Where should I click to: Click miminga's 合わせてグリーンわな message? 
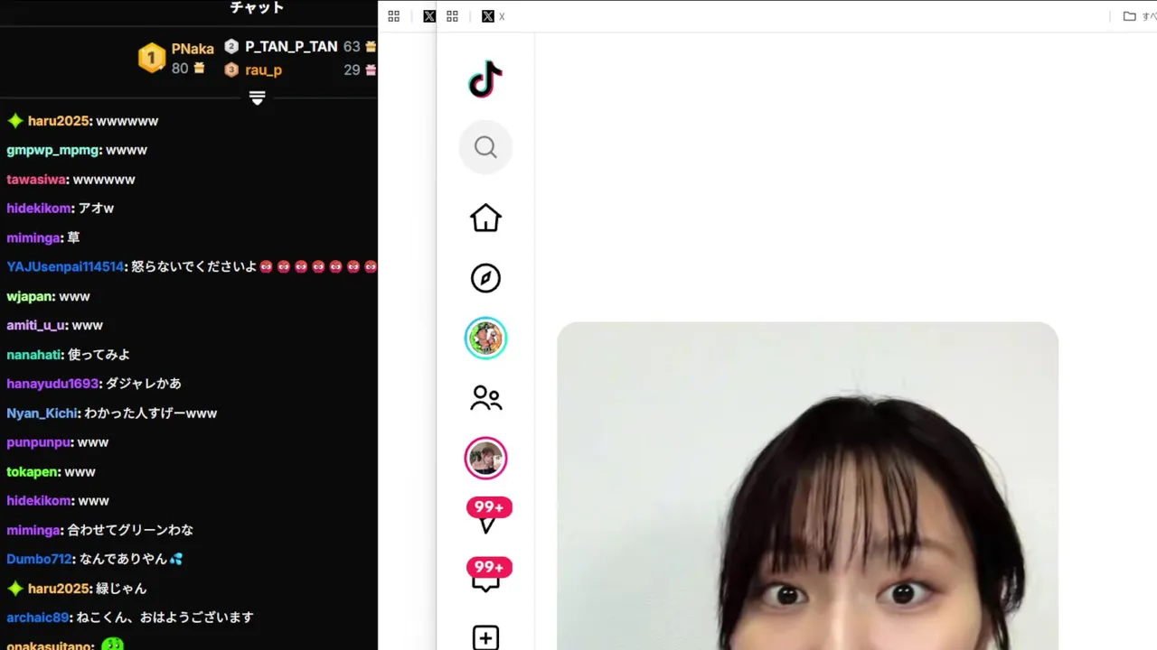coord(130,530)
